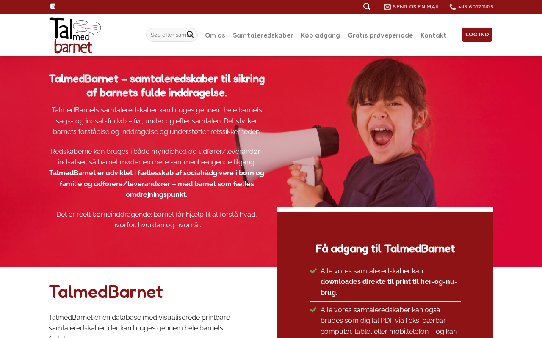Open the Samtaleredskaber menu item
This screenshot has width=542, height=338.
pyautogui.click(x=263, y=35)
